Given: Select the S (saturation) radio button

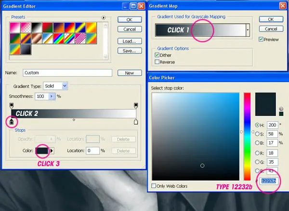Looking at the screenshot, I should [257, 134].
